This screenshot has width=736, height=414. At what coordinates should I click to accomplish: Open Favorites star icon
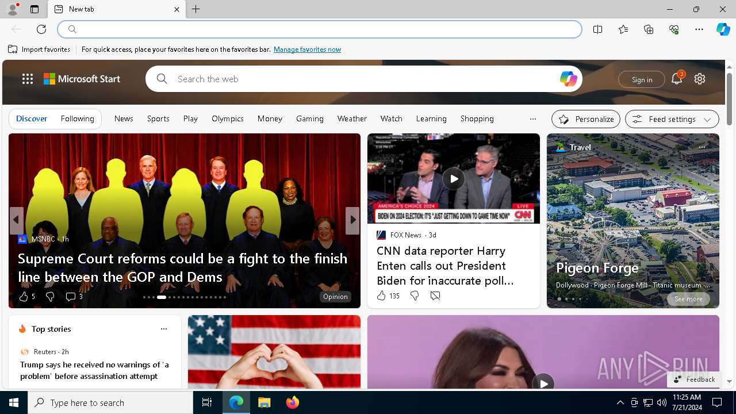(x=623, y=29)
